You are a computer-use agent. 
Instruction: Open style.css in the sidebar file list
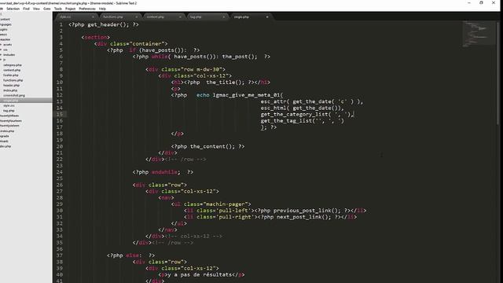(x=9, y=105)
